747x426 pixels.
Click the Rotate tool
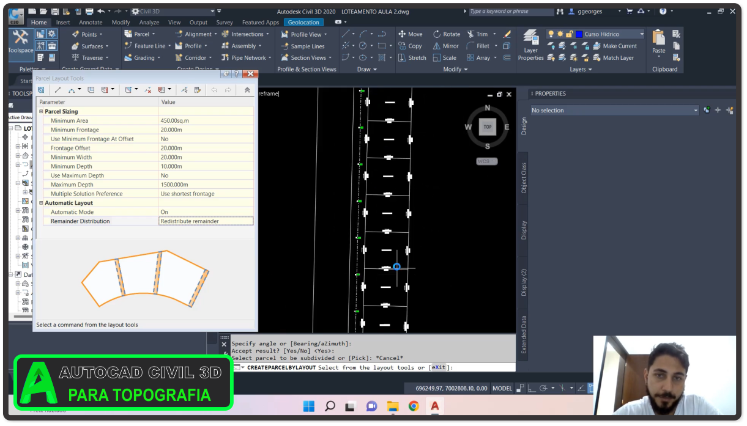coord(446,34)
